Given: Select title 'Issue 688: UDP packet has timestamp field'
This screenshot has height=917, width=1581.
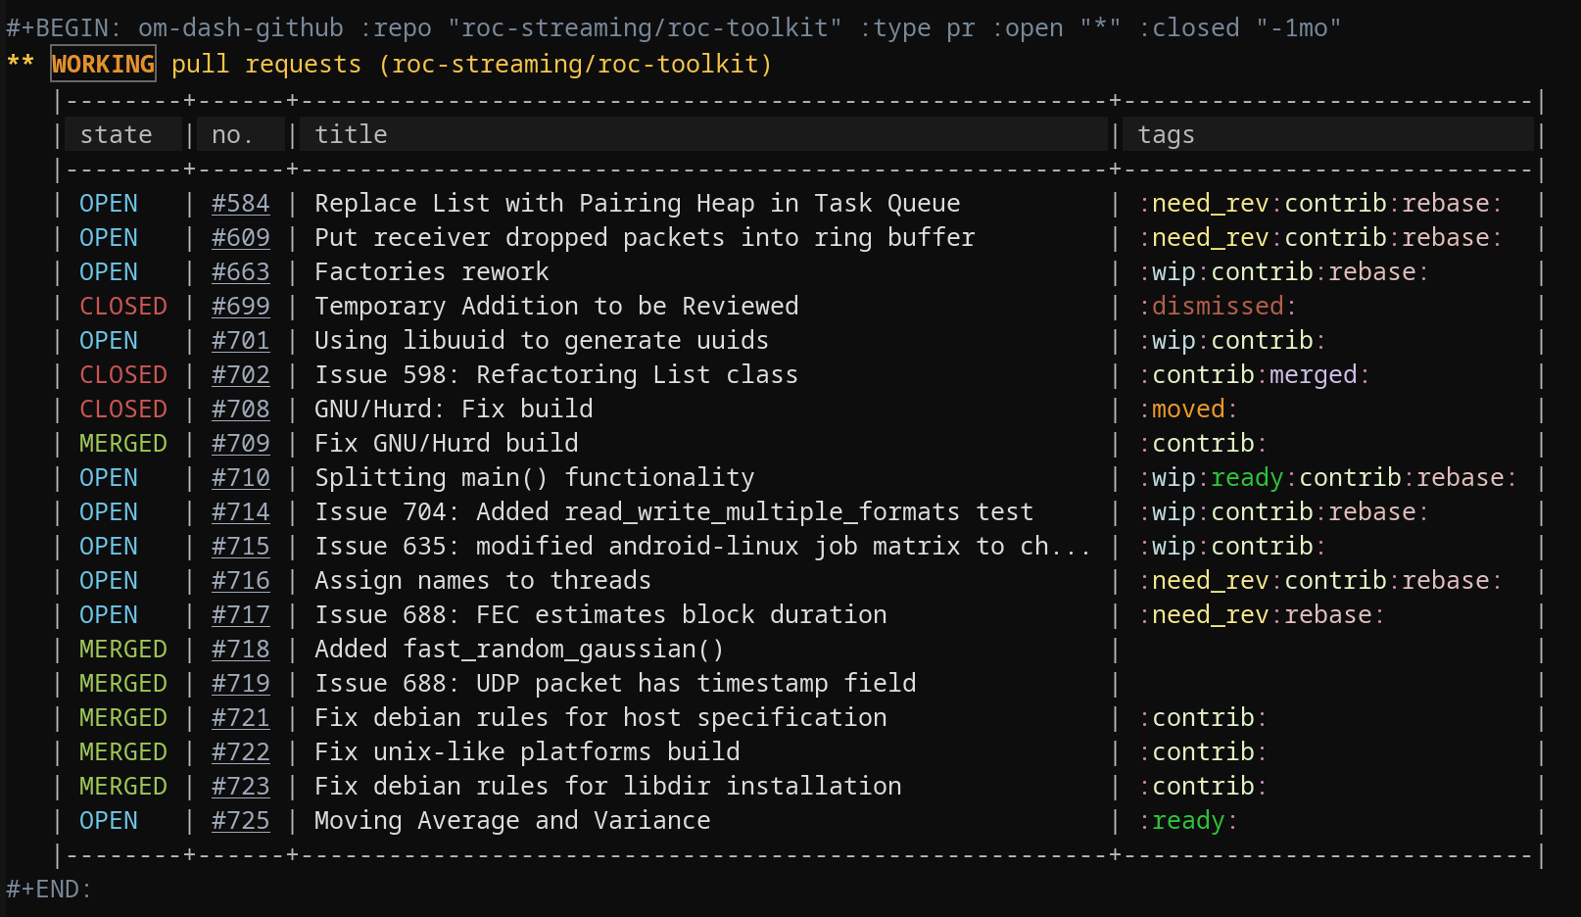Looking at the screenshot, I should (615, 684).
